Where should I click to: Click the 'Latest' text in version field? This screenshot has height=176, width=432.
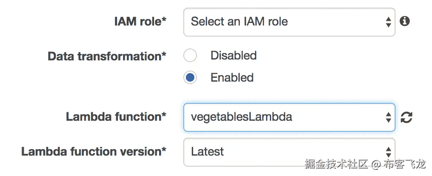pyautogui.click(x=208, y=152)
